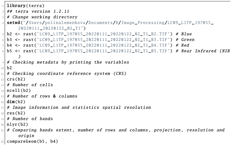Click line number 22 in the gutter
231x145 pixels.
click(3, 141)
